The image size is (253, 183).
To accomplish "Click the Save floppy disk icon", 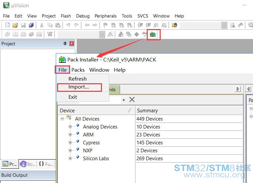I will pyautogui.click(x=23, y=25).
